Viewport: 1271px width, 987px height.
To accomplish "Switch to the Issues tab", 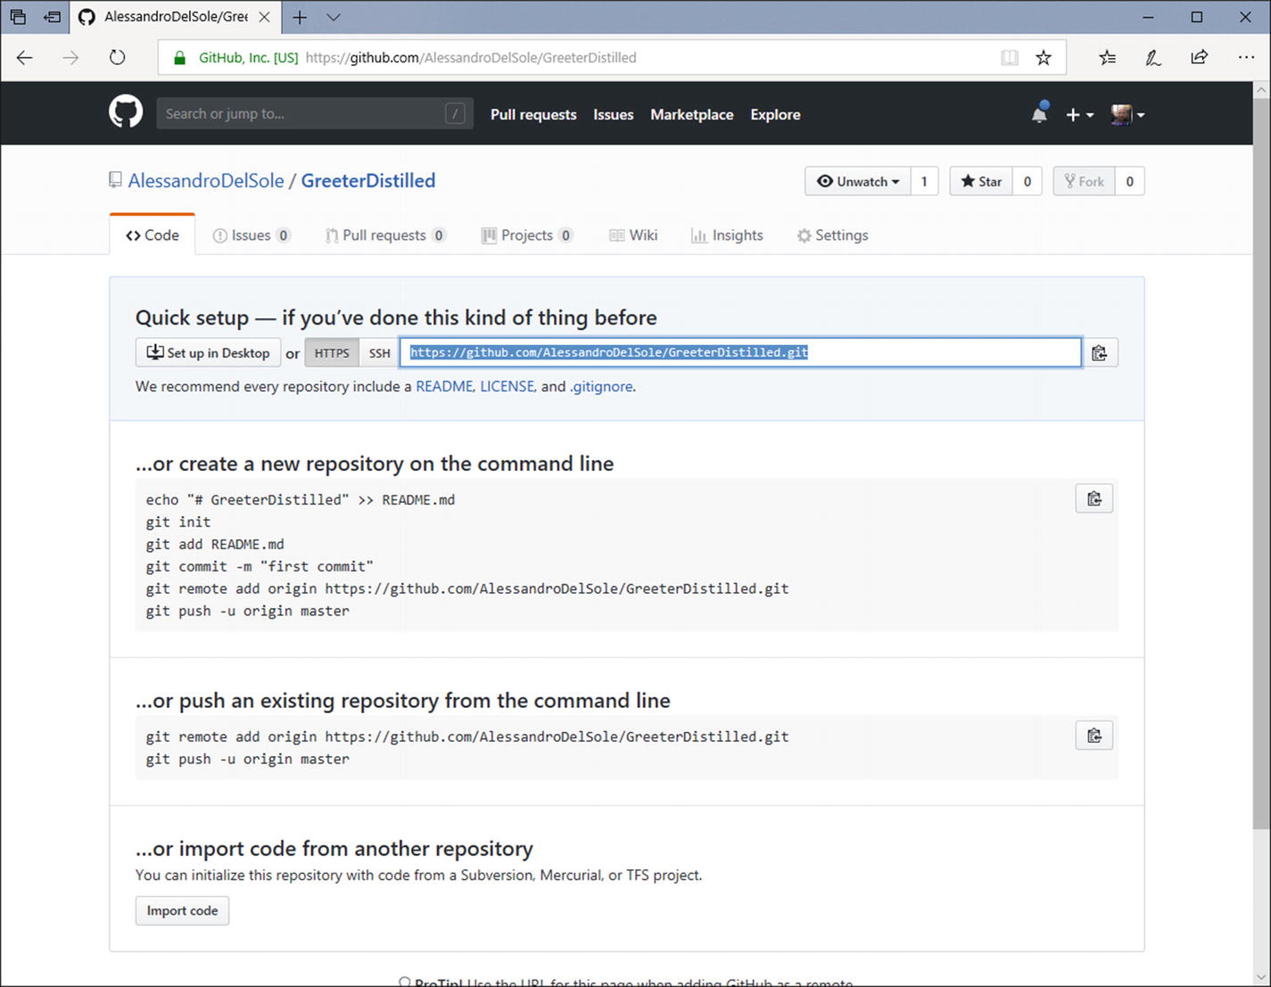I will pos(251,235).
